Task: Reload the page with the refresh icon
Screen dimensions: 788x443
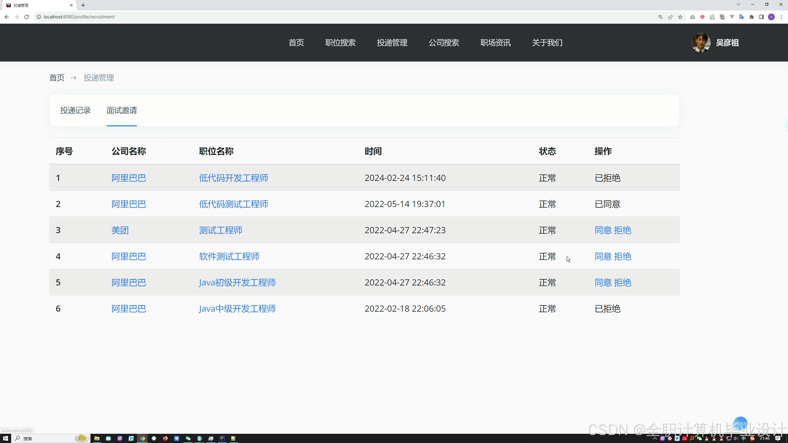Action: click(26, 17)
